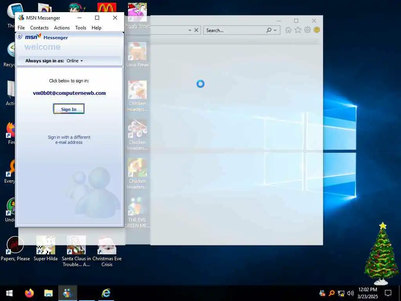Click the MSN Messenger tray icon
The height and width of the screenshot is (301, 401).
322,293
